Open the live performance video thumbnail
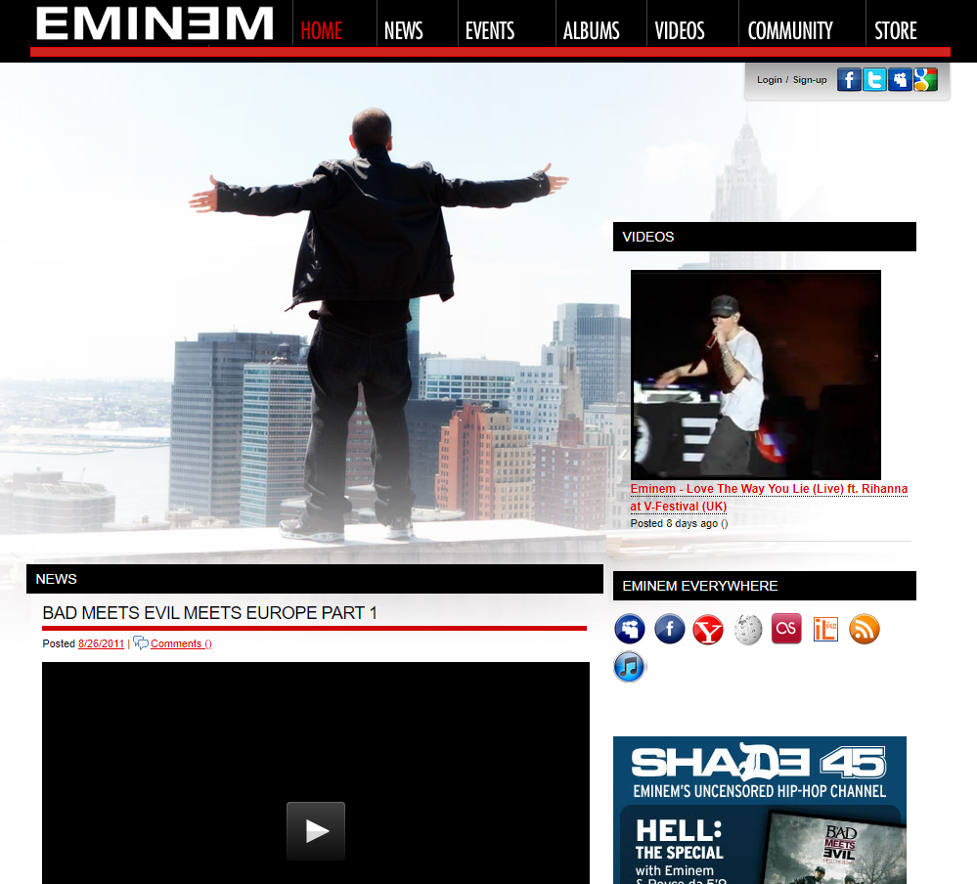The height and width of the screenshot is (884, 977). click(756, 375)
